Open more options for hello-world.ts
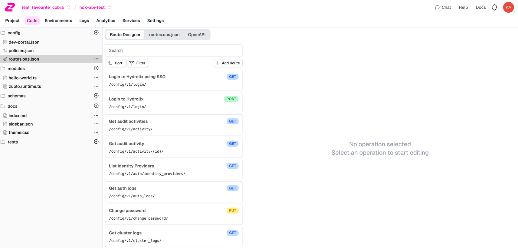Viewport: 518px width, 248px height. (x=96, y=78)
